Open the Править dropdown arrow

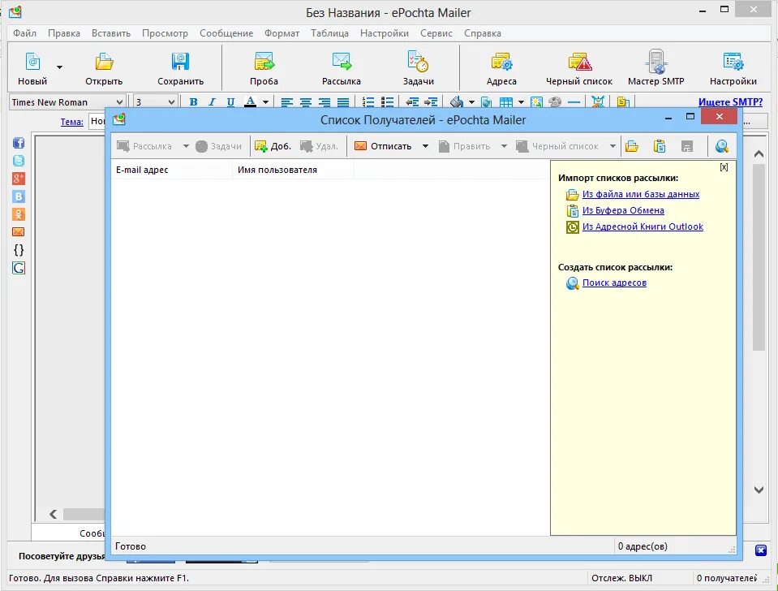(504, 146)
